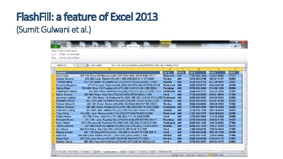This screenshot has height=159, width=283.
Task: Select the Layout sheet tab
Action: 132,152
